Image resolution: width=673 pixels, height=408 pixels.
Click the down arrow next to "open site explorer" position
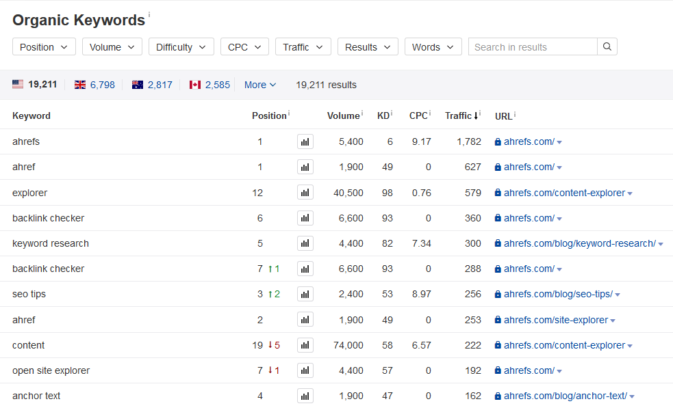point(270,370)
